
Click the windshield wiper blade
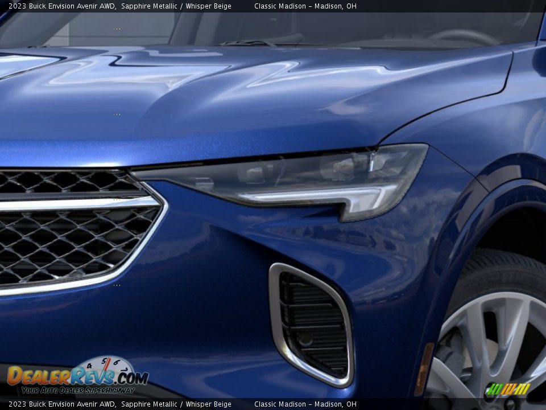[x=250, y=43]
